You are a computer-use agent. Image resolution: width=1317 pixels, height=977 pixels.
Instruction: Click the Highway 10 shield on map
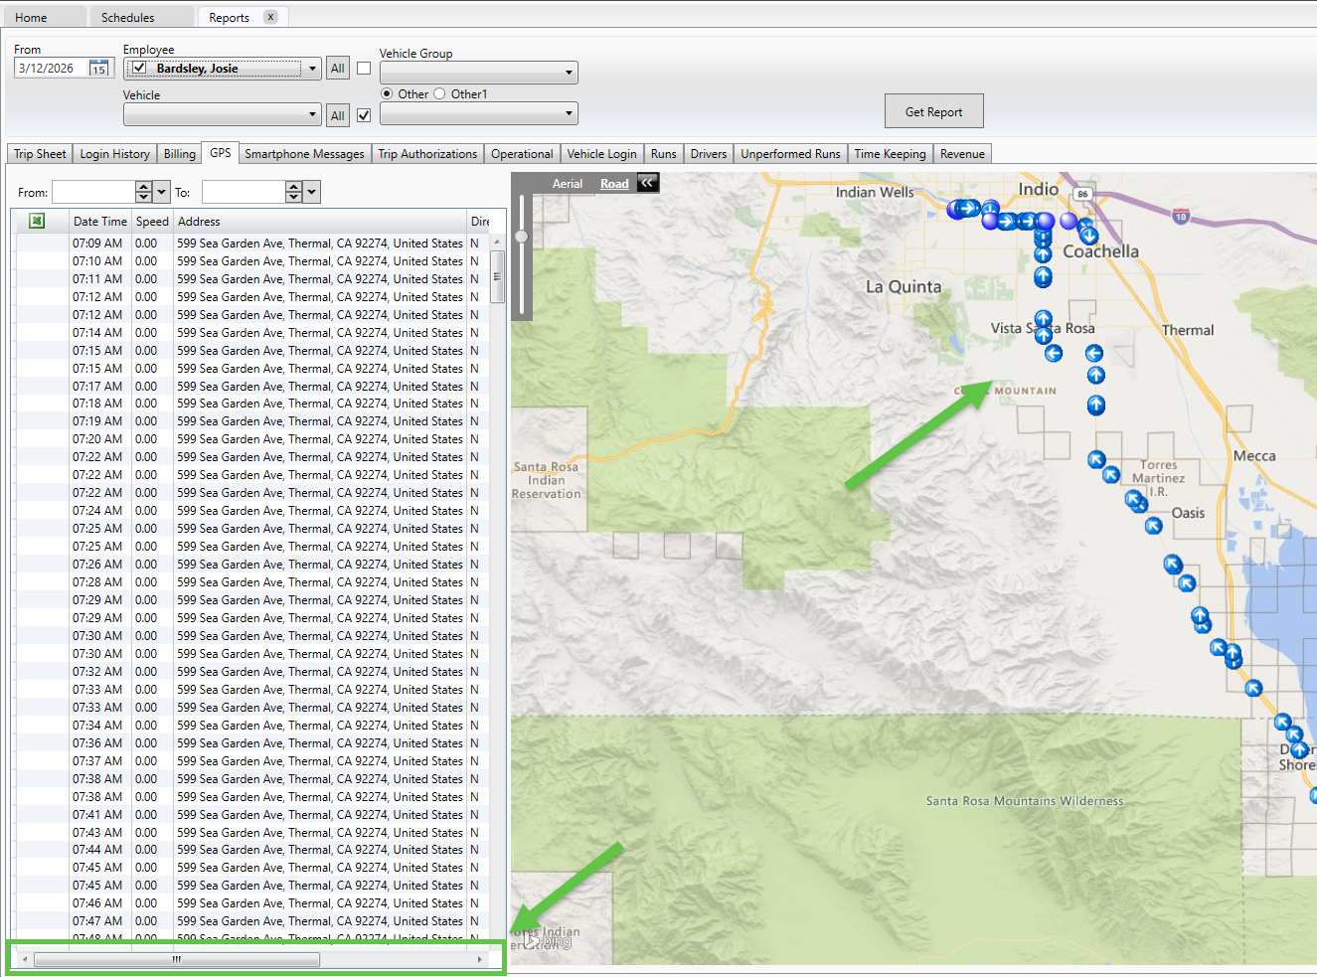[x=1180, y=216]
